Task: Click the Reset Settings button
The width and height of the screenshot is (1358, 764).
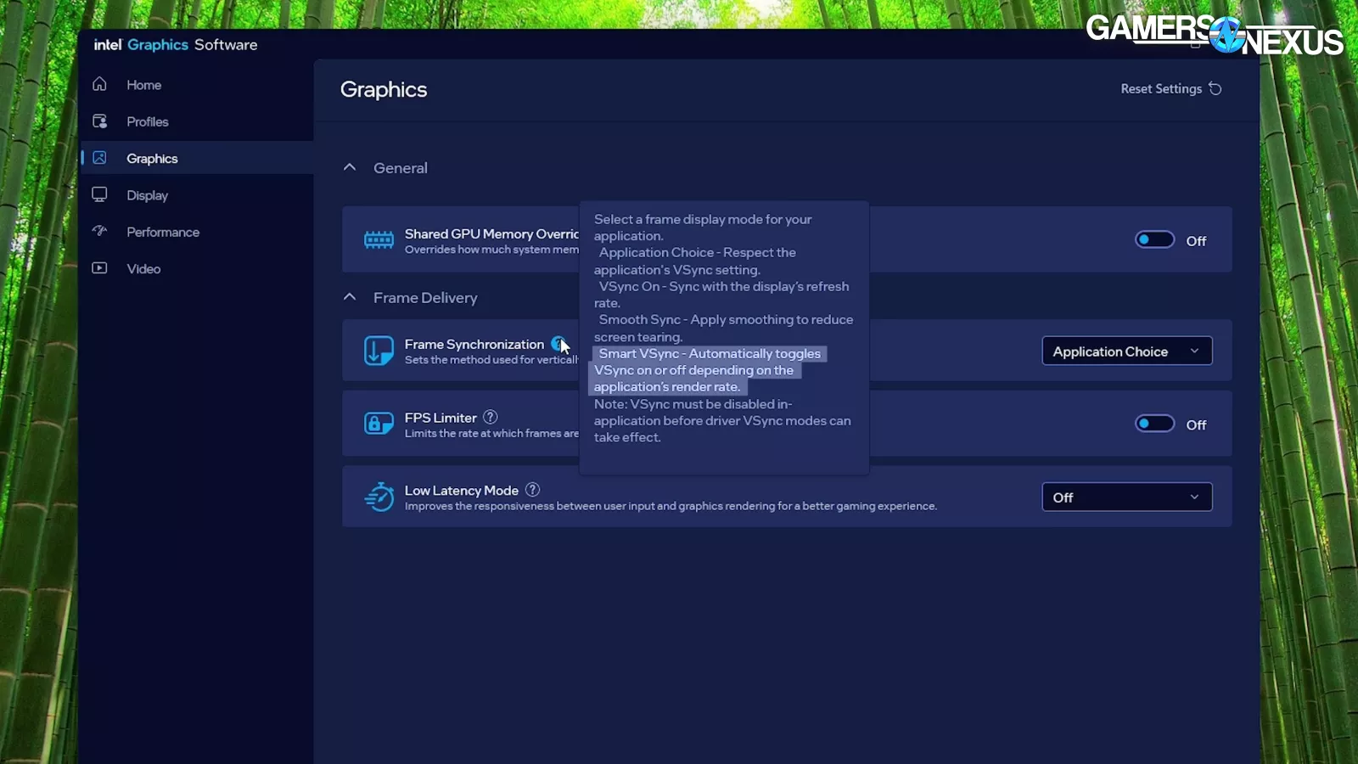Action: (1170, 89)
